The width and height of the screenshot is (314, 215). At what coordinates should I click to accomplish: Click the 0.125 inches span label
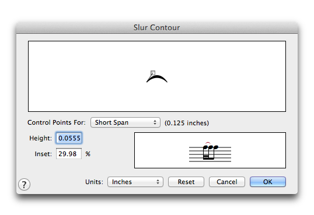pyautogui.click(x=187, y=123)
